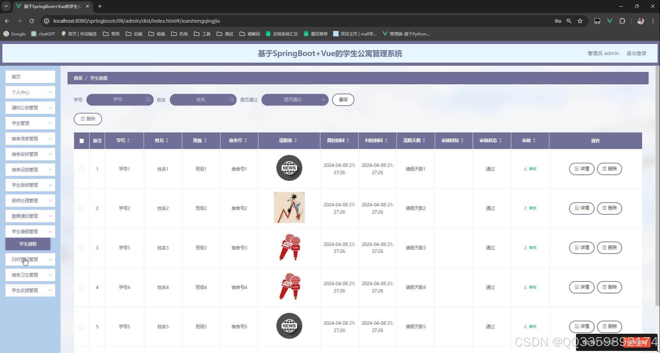Open 宿舍卫生管理 sidebar menu
Image resolution: width=660 pixels, height=353 pixels.
tap(30, 275)
